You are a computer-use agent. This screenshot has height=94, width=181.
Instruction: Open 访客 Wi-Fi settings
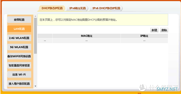tap(19, 74)
